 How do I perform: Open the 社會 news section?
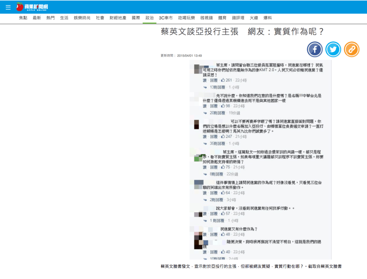[x=100, y=18]
